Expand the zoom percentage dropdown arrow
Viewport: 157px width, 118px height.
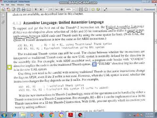coord(74,9)
